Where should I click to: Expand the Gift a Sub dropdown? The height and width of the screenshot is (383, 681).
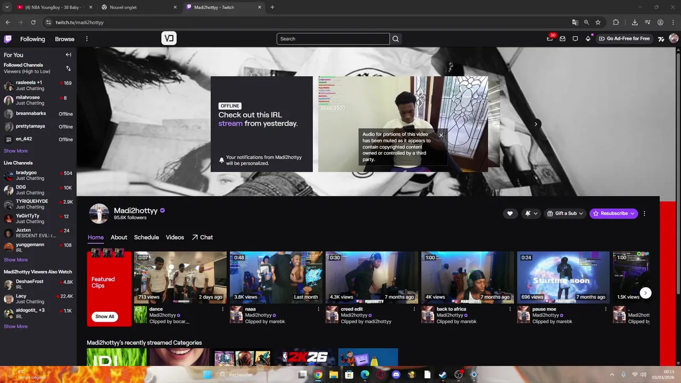565,213
